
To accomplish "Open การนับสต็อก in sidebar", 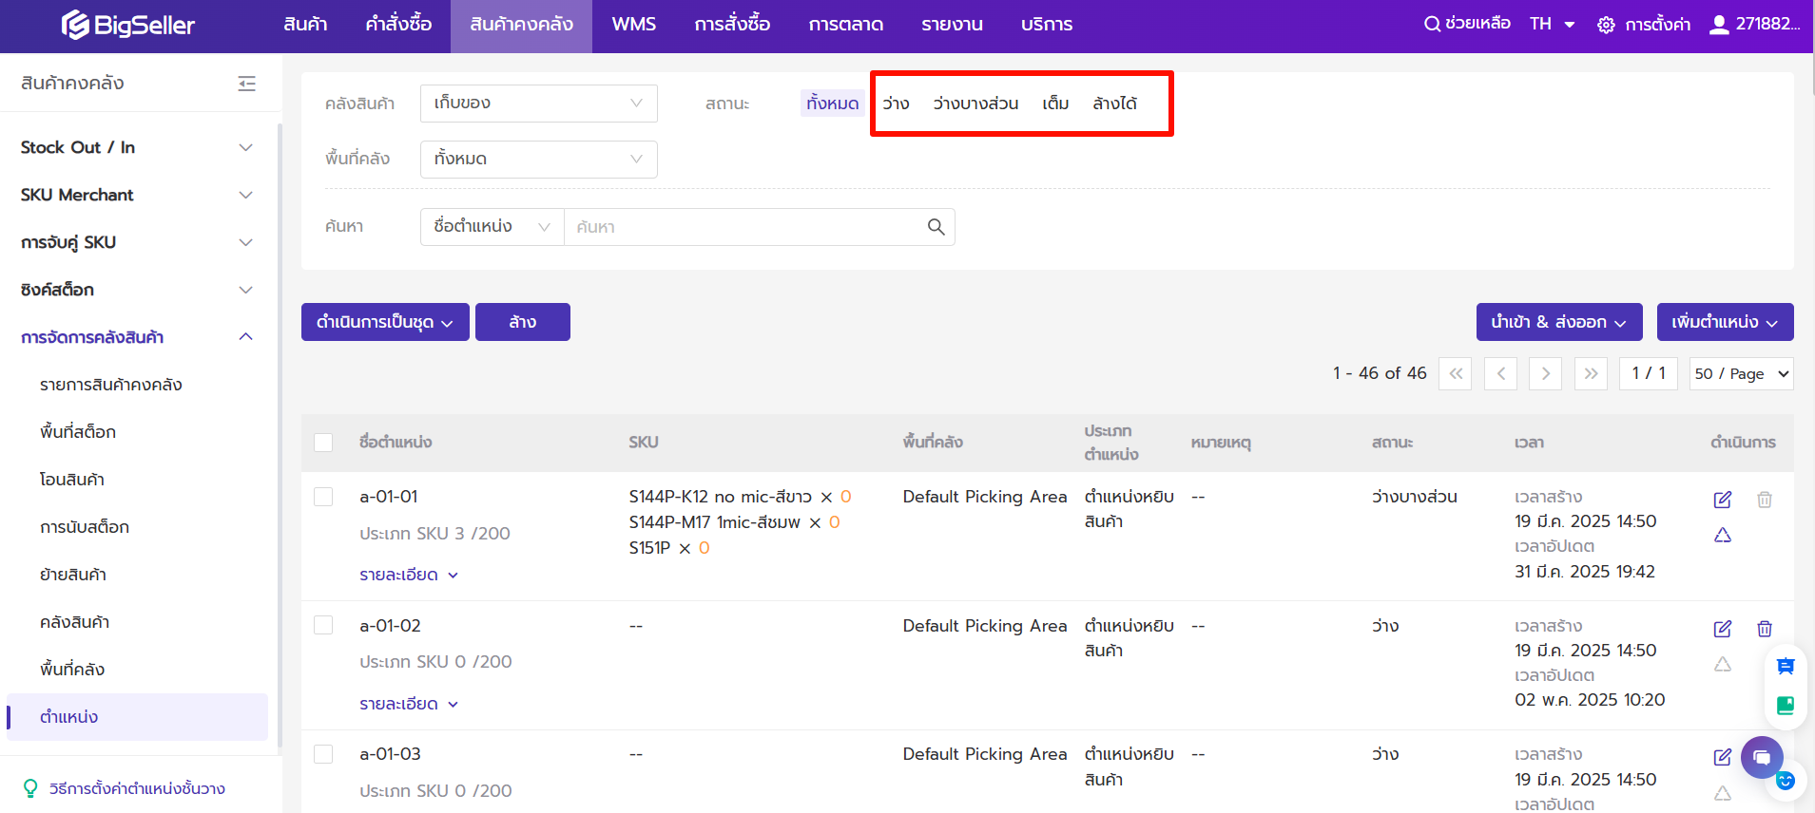I will (x=85, y=527).
